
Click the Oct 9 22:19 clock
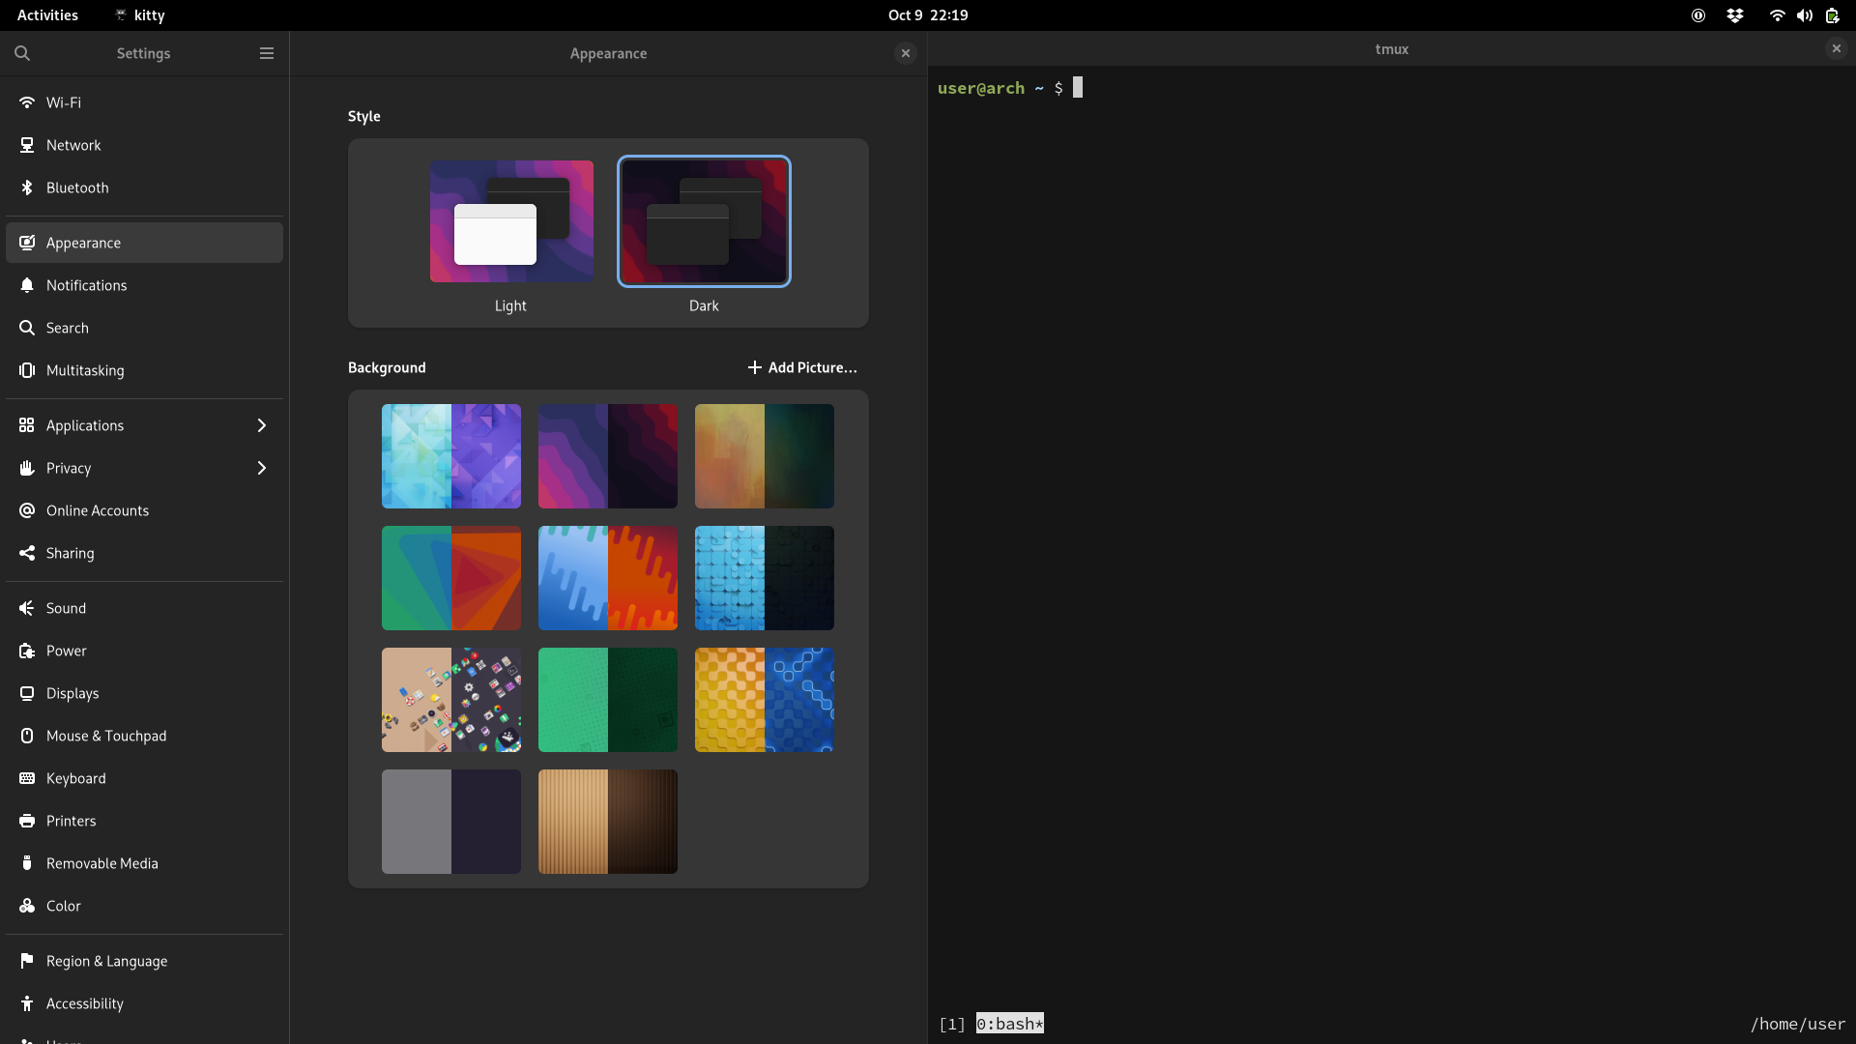[928, 15]
